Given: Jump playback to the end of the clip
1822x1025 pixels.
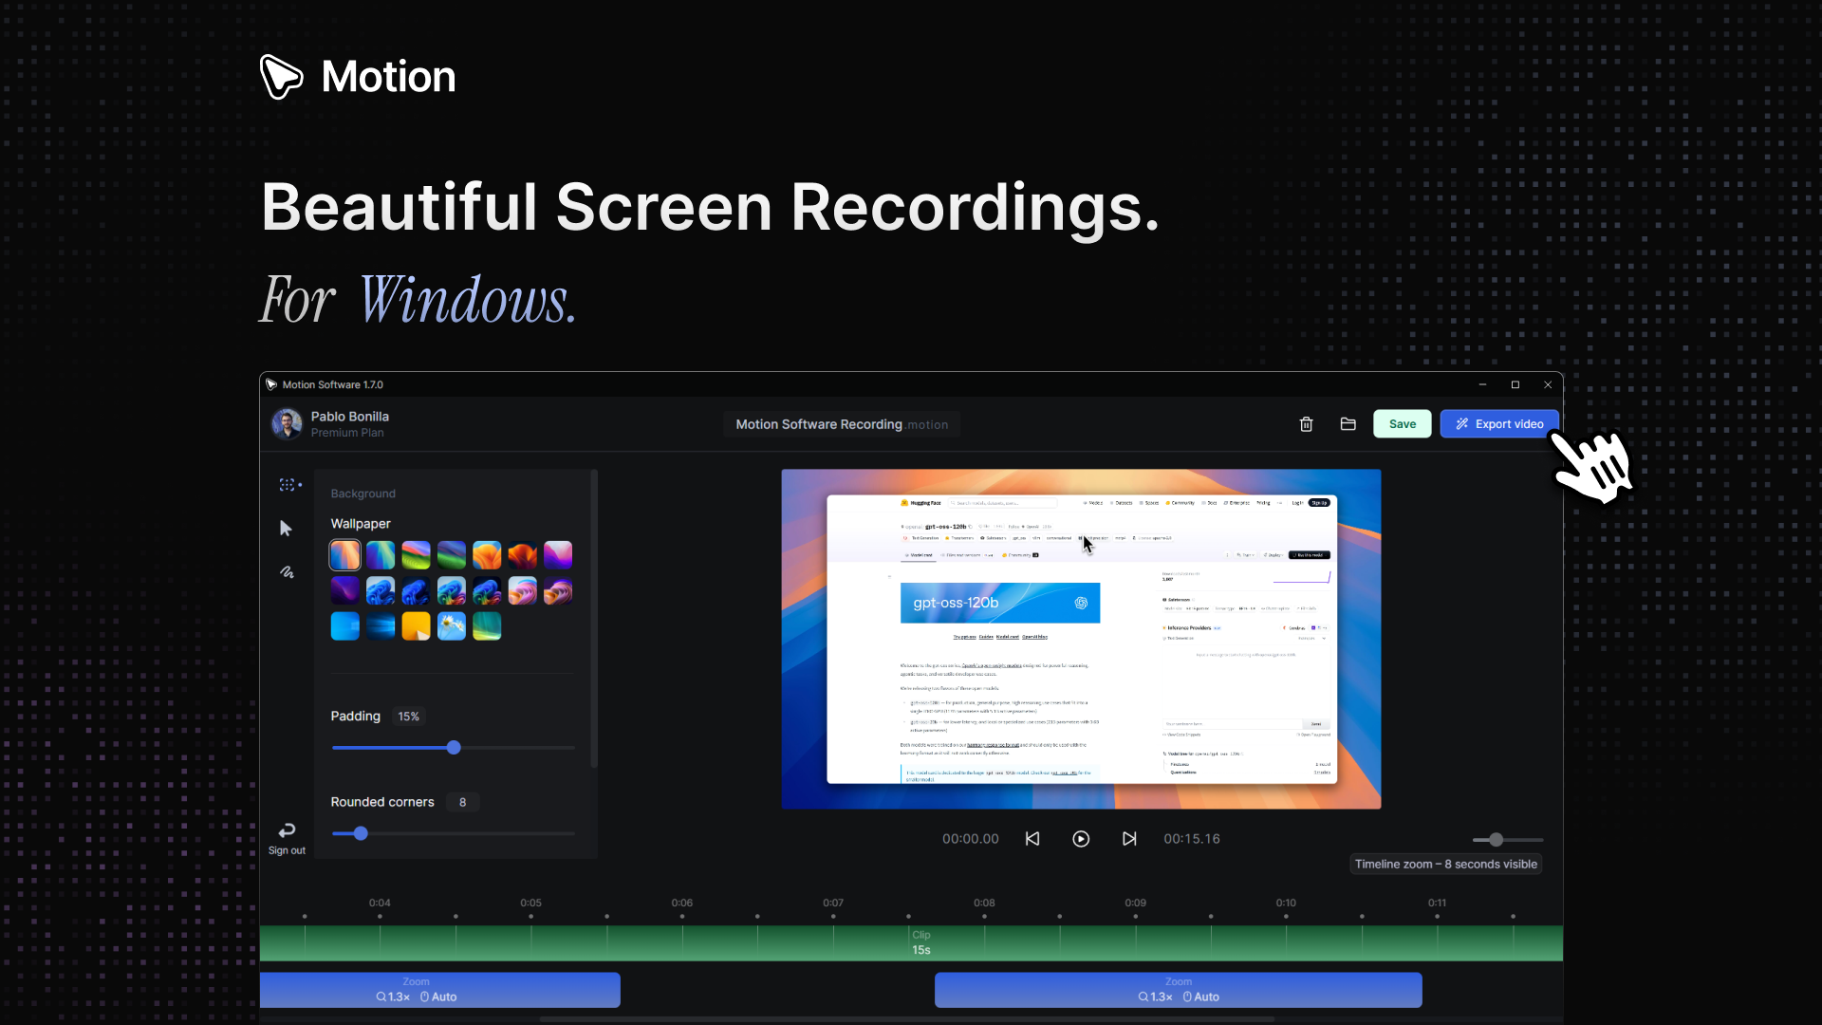Looking at the screenshot, I should (x=1129, y=839).
